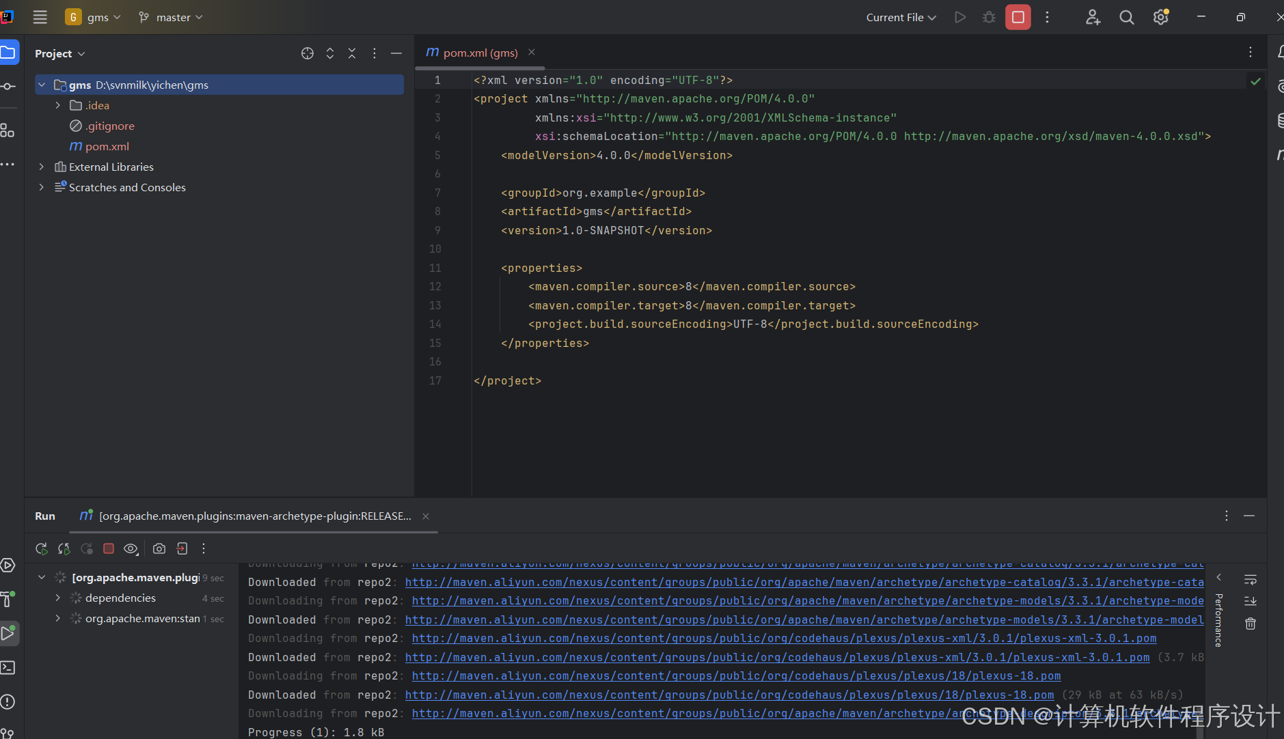Open the Build hammer tool window

click(8, 599)
